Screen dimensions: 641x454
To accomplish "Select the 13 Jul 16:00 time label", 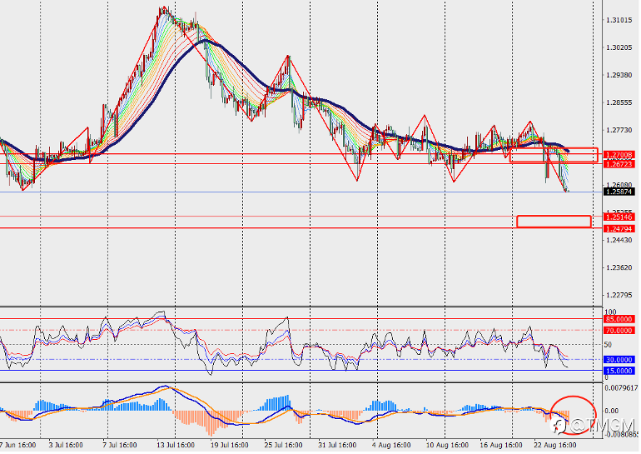I will tap(176, 445).
